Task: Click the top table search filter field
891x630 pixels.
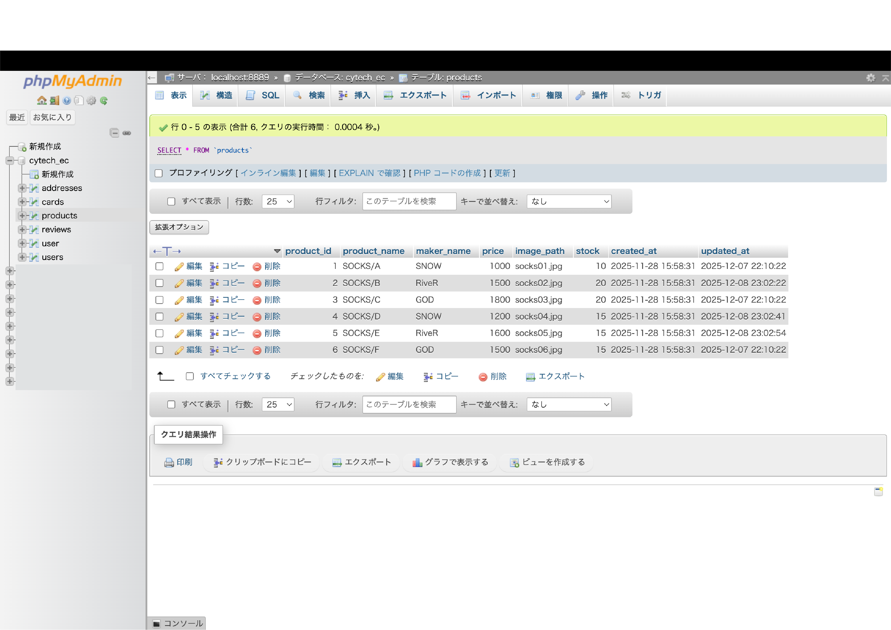Action: pyautogui.click(x=409, y=201)
